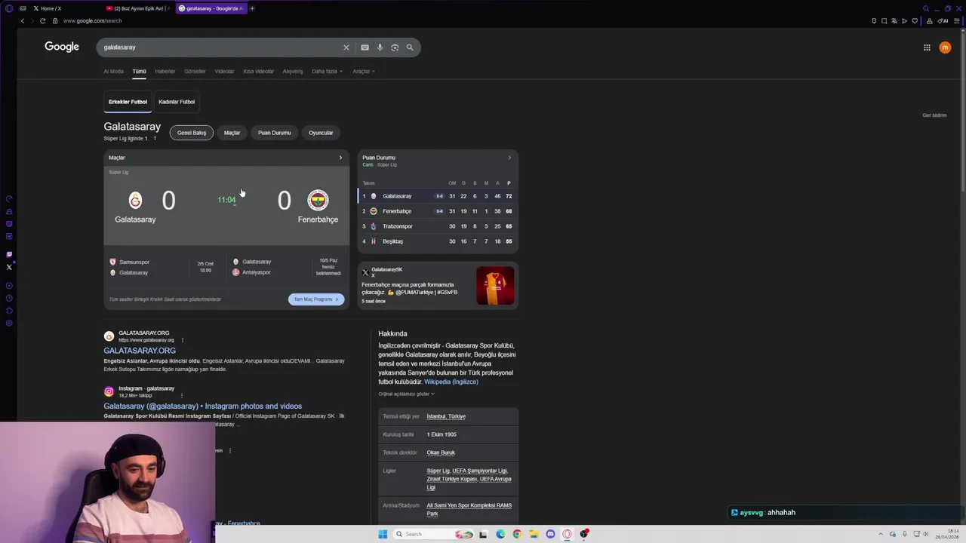The height and width of the screenshot is (543, 966).
Task: Go back using the browser back arrow
Action: [x=23, y=21]
